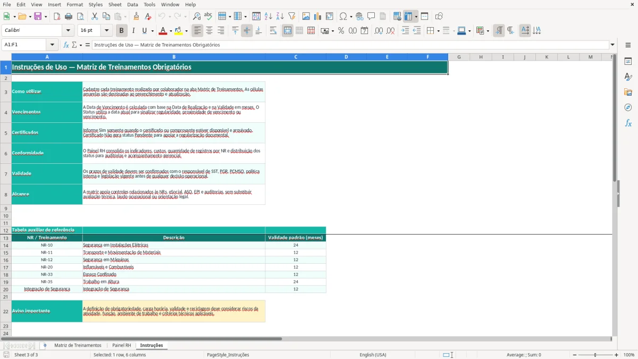Screen dimensions: 638x359
Task: Click Add Decimal Place icon
Action: point(379,31)
